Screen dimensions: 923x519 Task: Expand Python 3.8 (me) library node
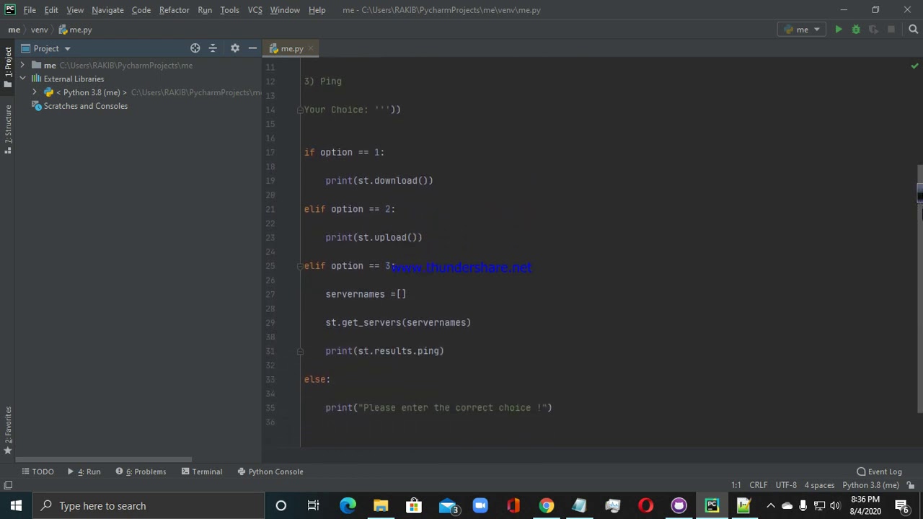pyautogui.click(x=35, y=92)
